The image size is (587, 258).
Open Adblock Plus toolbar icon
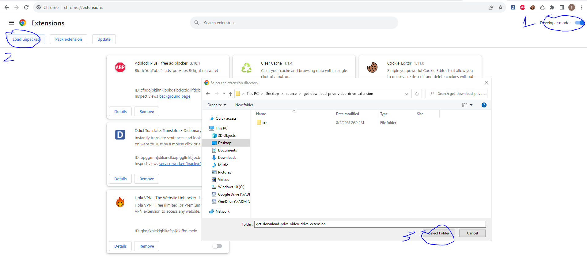(x=523, y=7)
